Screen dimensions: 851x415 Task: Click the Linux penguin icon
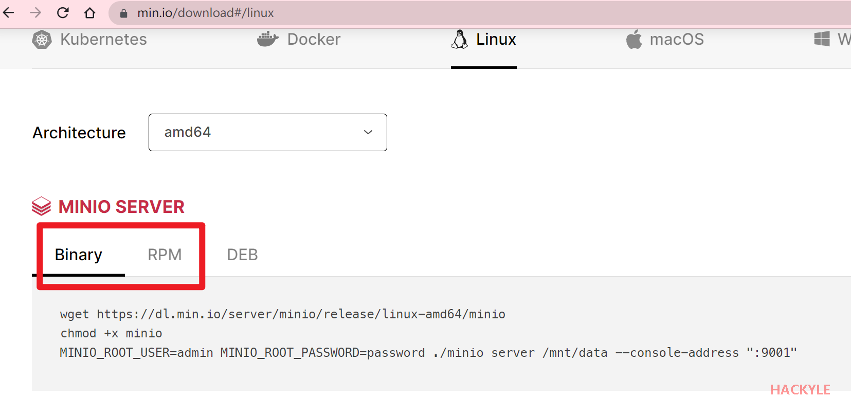[459, 39]
